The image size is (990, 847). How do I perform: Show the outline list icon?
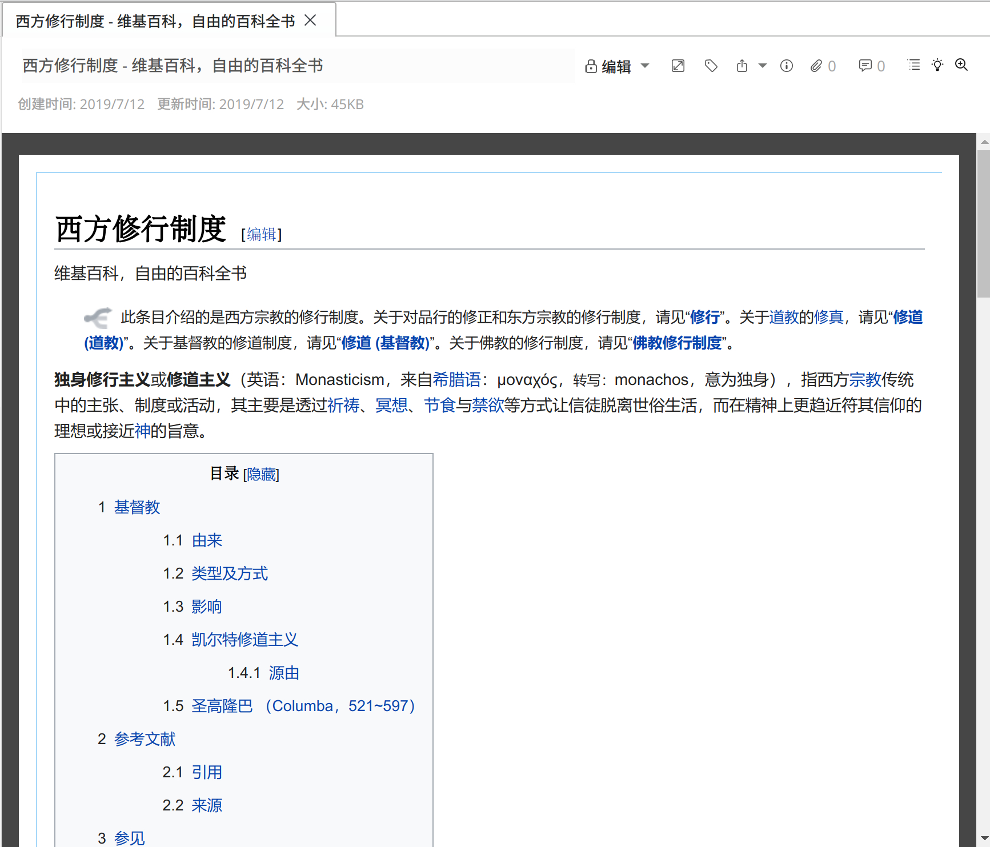click(914, 65)
